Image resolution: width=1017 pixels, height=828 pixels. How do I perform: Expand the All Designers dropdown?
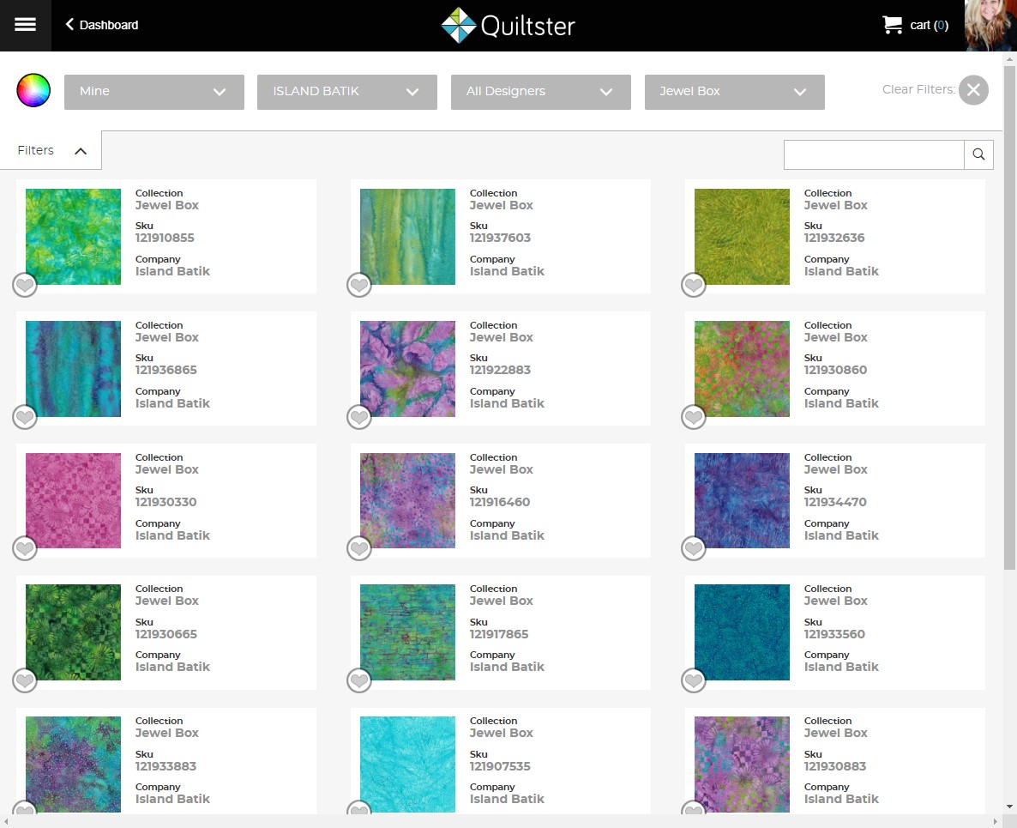541,92
